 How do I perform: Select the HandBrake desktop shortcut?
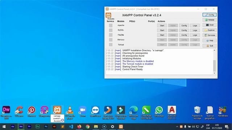pos(223,112)
